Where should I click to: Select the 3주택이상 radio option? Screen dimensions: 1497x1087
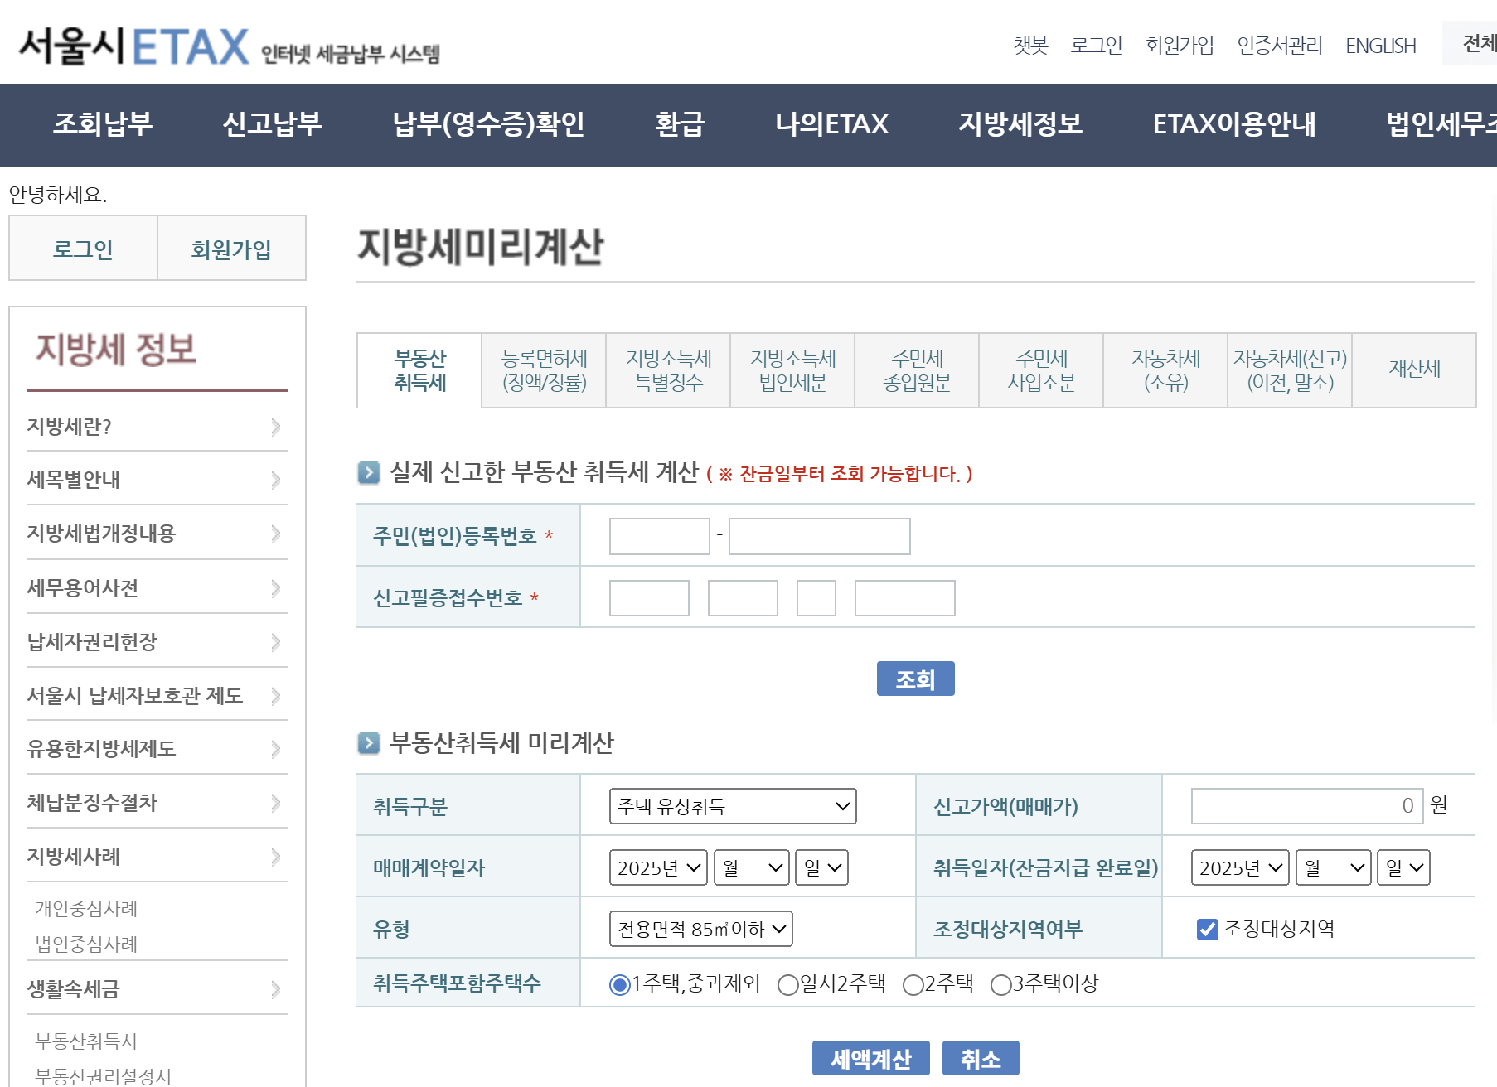(1001, 985)
